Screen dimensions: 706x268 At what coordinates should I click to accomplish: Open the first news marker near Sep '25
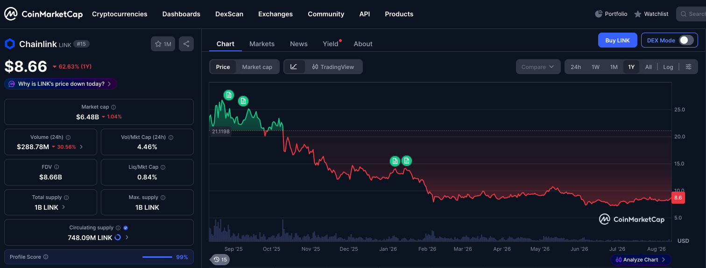(228, 95)
